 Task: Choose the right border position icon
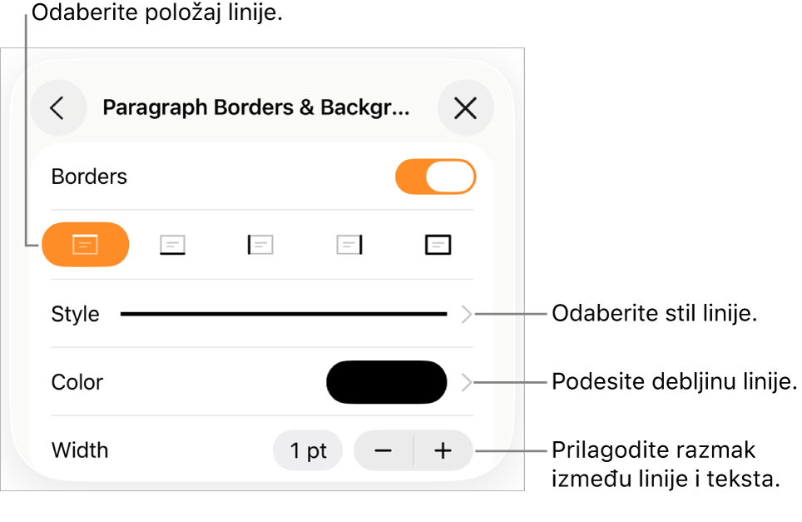pyautogui.click(x=349, y=245)
